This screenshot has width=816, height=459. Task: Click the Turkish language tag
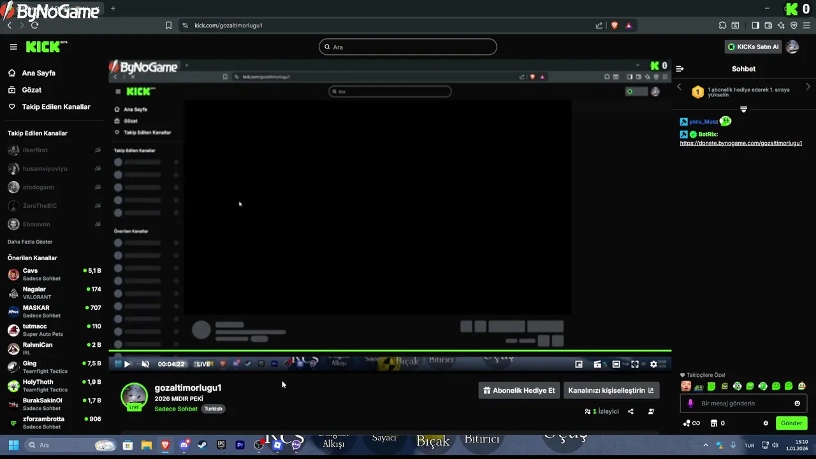coord(213,409)
